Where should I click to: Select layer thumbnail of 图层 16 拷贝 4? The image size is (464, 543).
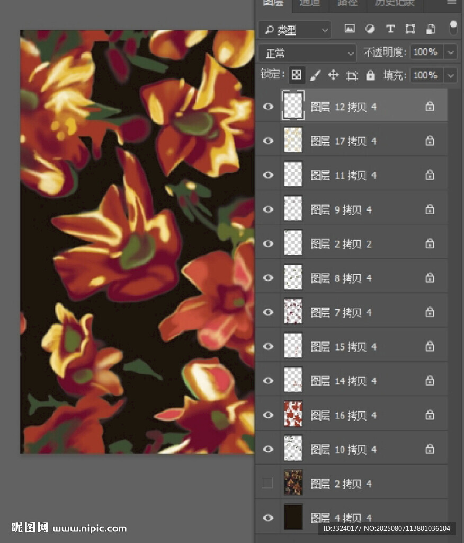coord(293,414)
